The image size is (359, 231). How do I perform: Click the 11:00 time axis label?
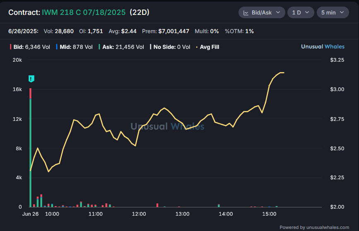click(x=96, y=214)
